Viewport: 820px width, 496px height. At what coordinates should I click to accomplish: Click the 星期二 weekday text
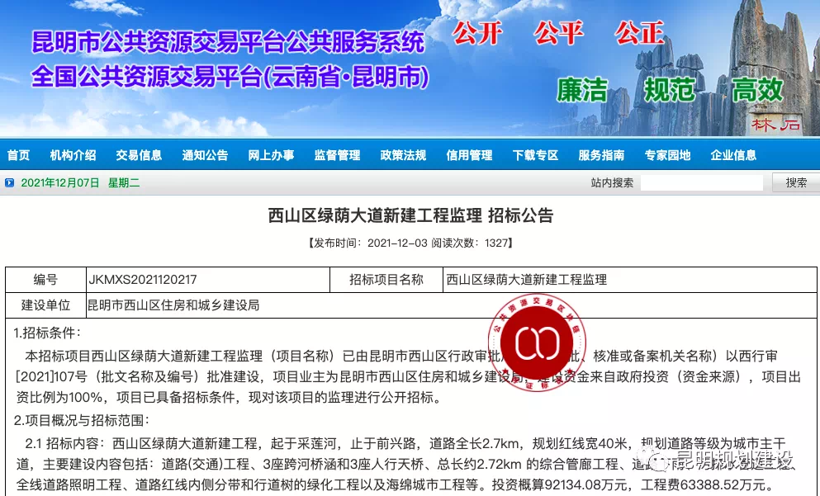pyautogui.click(x=124, y=183)
